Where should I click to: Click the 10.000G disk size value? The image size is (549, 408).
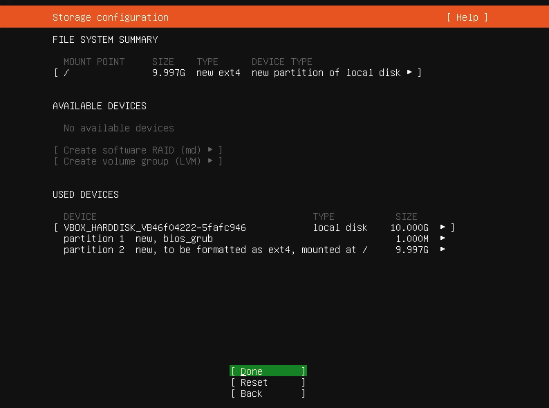click(x=409, y=228)
